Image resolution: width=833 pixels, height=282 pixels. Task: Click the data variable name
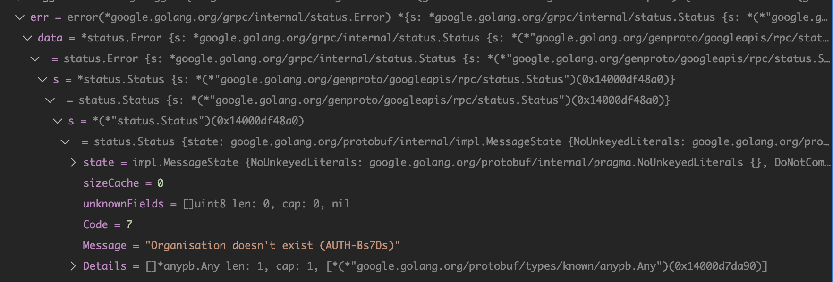pos(50,38)
